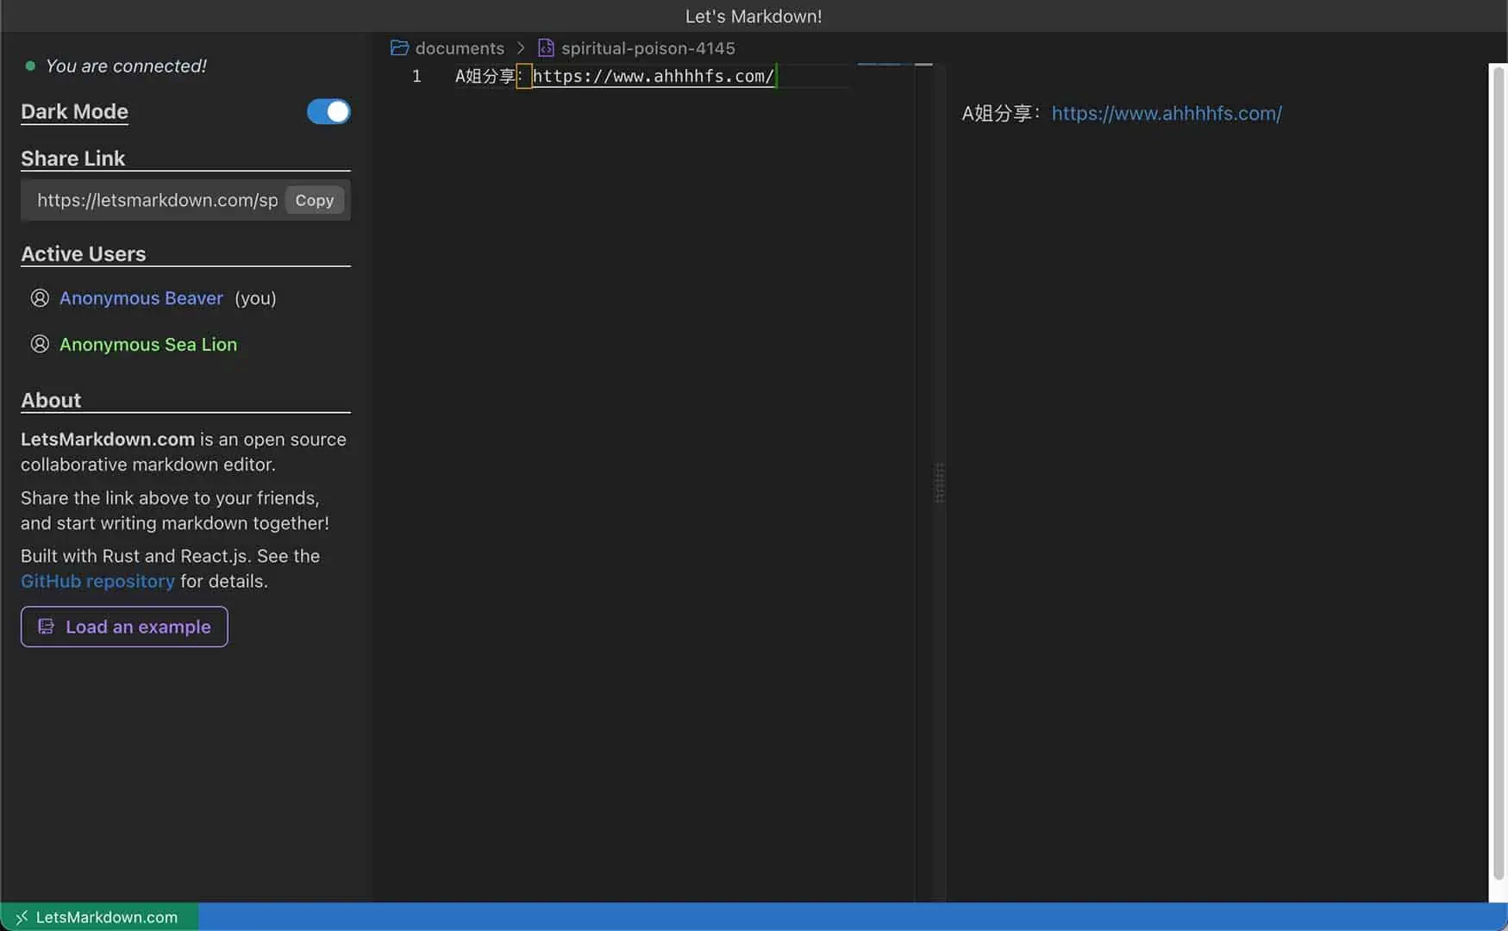The image size is (1508, 931).
Task: Click the book icon in Load an example
Action: [x=47, y=627]
